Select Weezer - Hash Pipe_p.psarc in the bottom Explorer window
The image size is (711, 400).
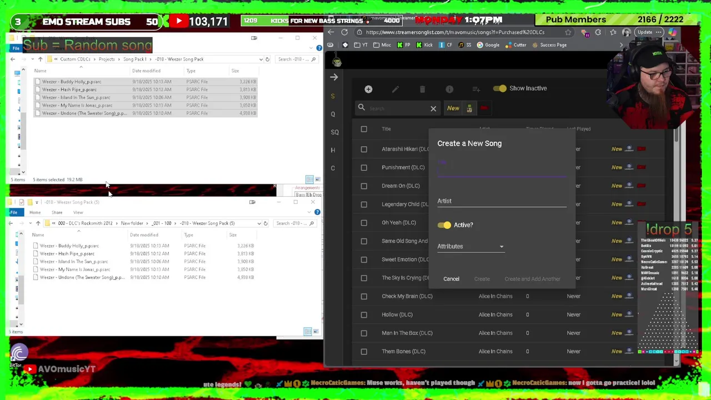pyautogui.click(x=67, y=253)
